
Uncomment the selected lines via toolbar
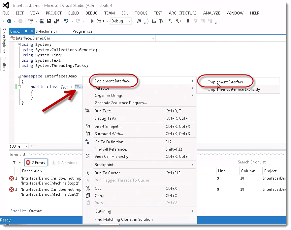click(x=178, y=21)
